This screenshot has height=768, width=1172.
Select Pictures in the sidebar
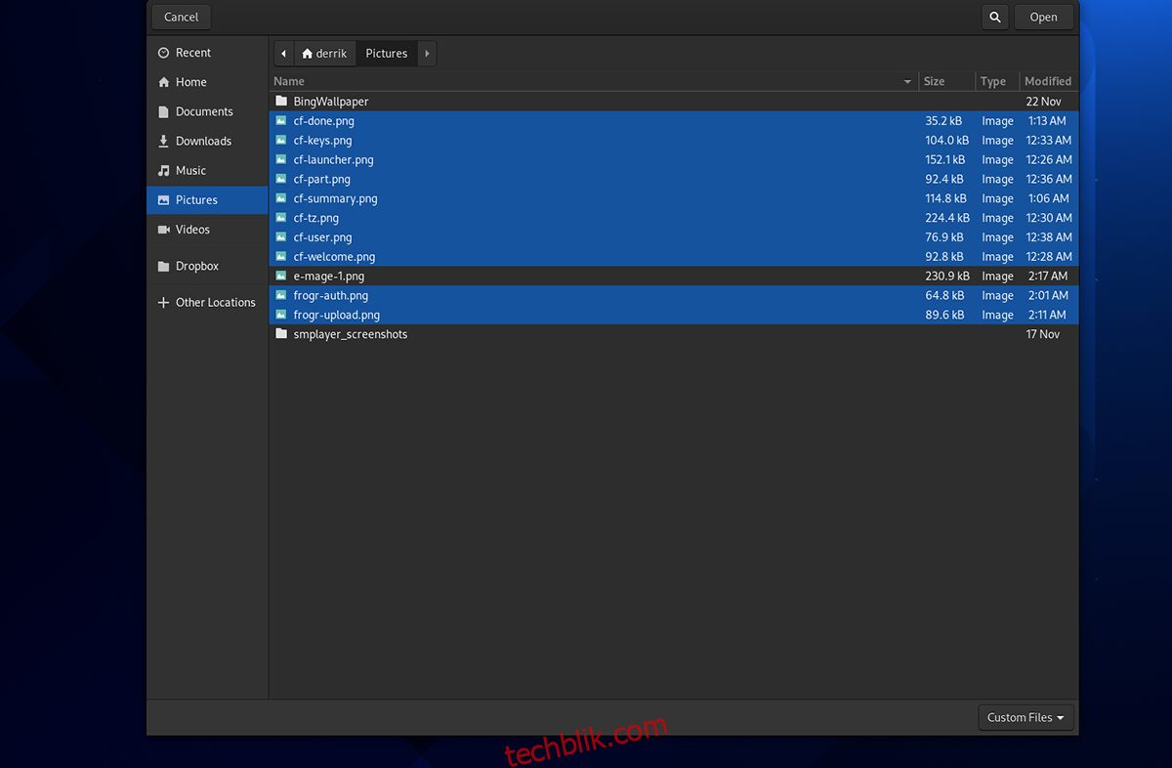tap(207, 199)
